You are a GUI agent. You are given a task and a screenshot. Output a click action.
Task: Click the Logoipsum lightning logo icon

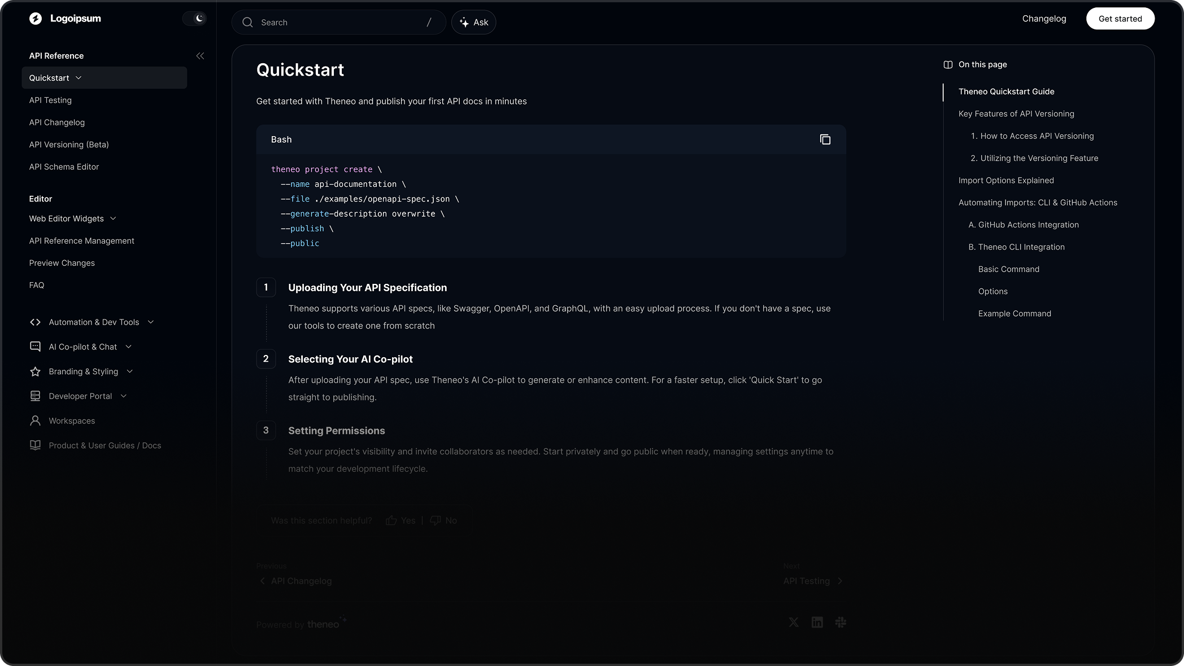pos(36,19)
